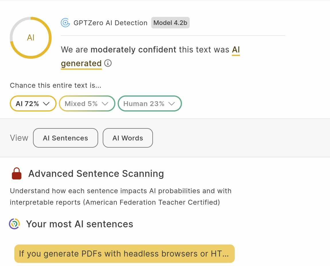The image size is (330, 266).
Task: Click the info icon next to 'generated'
Action: click(108, 63)
